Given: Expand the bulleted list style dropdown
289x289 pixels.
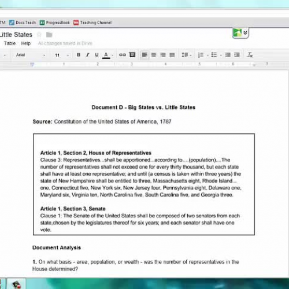Looking at the screenshot, I should [221, 55].
